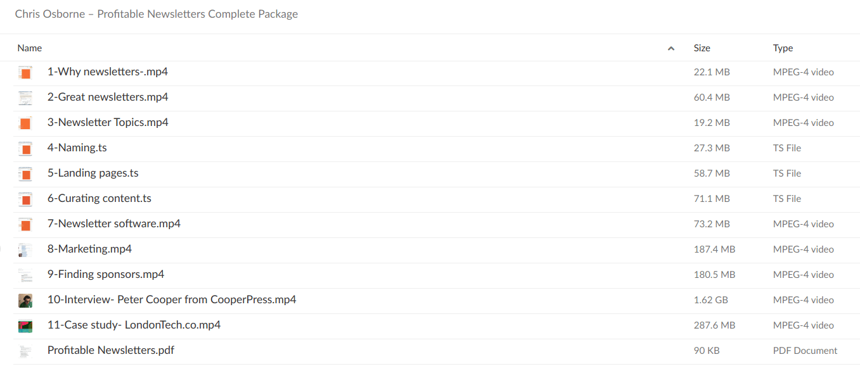Click the Type column header

(x=783, y=47)
